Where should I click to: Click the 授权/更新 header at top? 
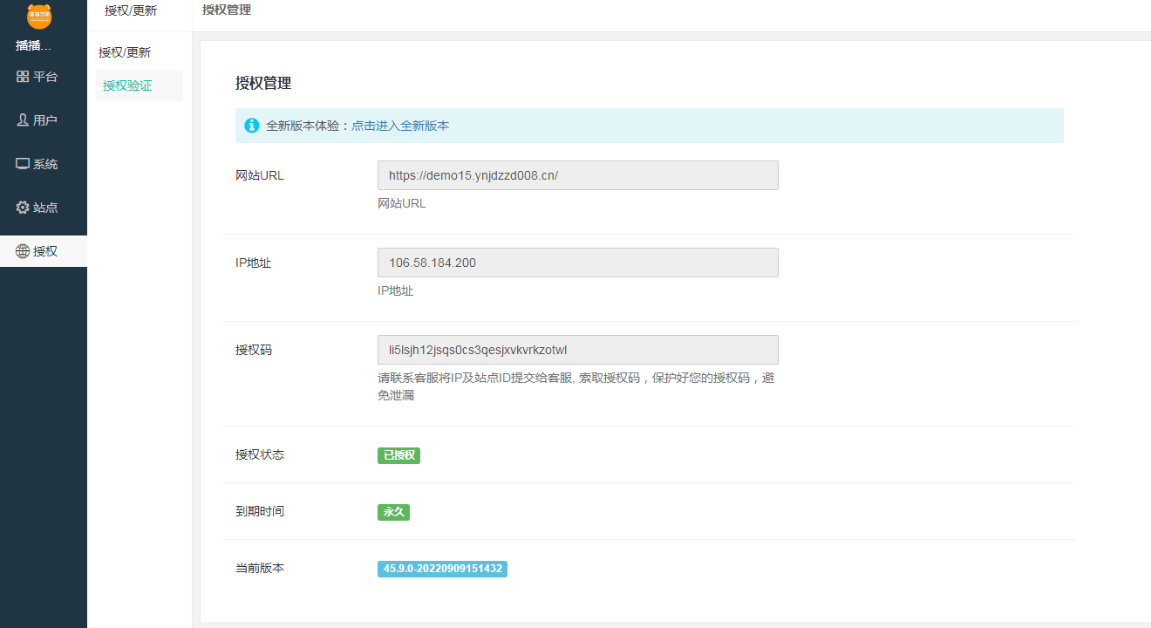click(x=131, y=10)
